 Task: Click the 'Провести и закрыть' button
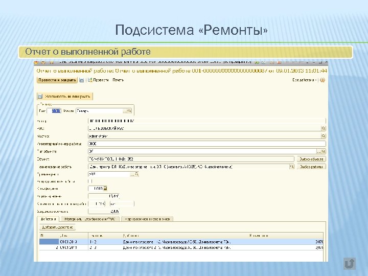coord(57,80)
